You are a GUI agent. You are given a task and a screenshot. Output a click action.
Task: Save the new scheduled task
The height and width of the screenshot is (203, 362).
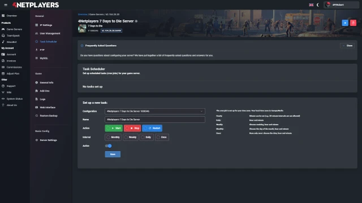coord(113,154)
